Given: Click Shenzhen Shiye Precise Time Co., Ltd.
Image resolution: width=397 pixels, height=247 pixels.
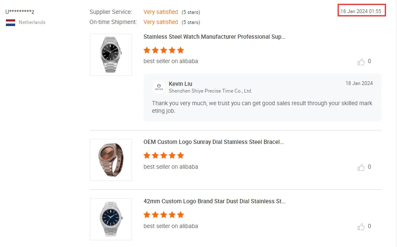Looking at the screenshot, I should [x=210, y=91].
